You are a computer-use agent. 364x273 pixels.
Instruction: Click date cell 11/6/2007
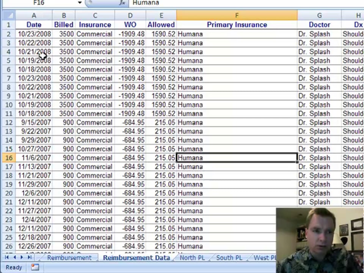tap(34, 158)
